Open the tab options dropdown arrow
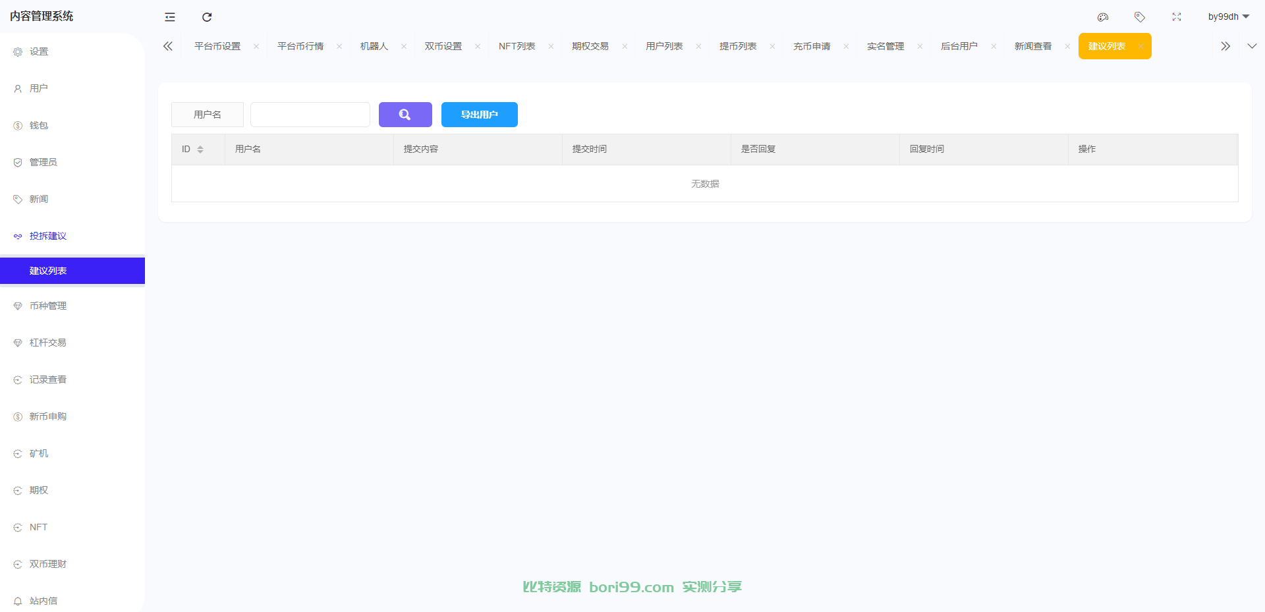The width and height of the screenshot is (1265, 612). point(1252,46)
